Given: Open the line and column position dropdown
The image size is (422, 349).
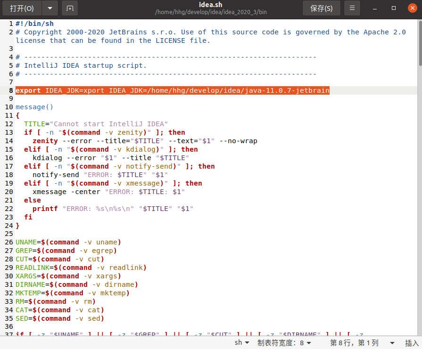Looking at the screenshot, I should [x=362, y=342].
